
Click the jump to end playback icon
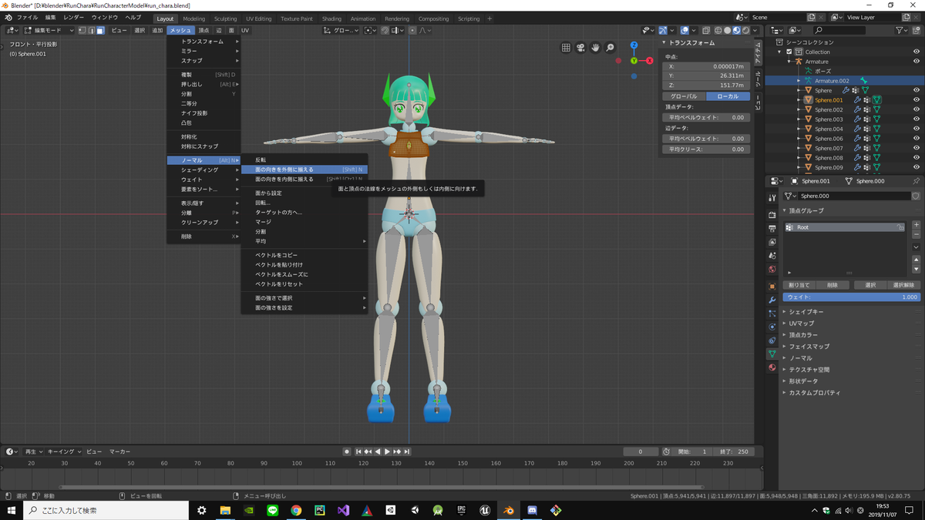pyautogui.click(x=407, y=451)
